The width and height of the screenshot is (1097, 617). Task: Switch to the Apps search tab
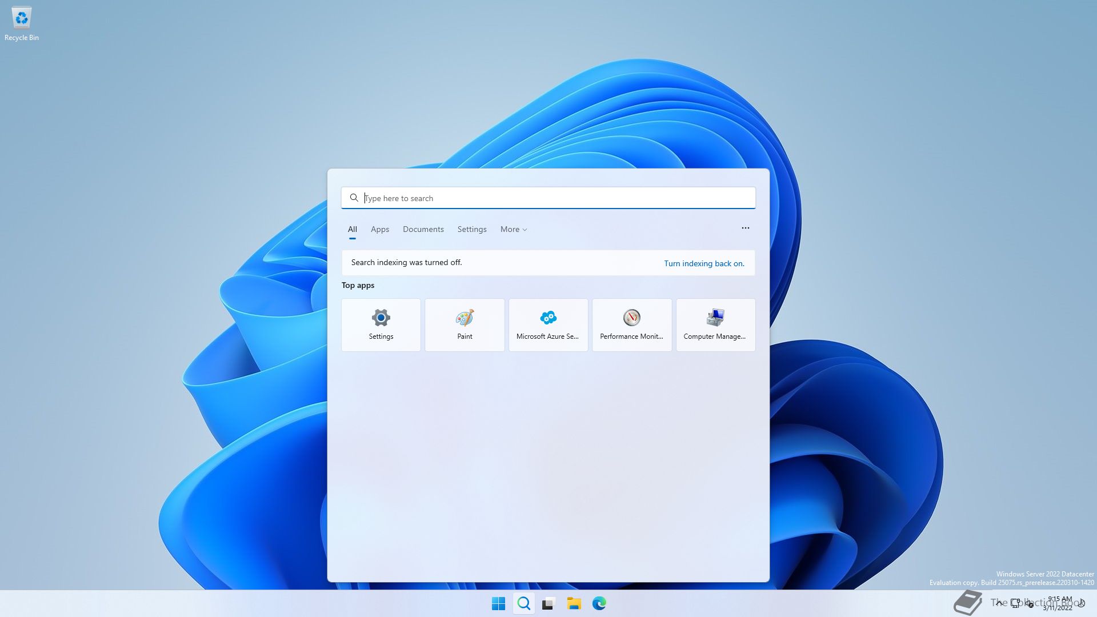click(380, 229)
